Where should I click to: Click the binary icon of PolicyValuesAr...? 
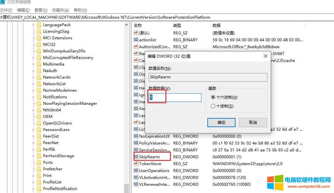tap(136, 143)
